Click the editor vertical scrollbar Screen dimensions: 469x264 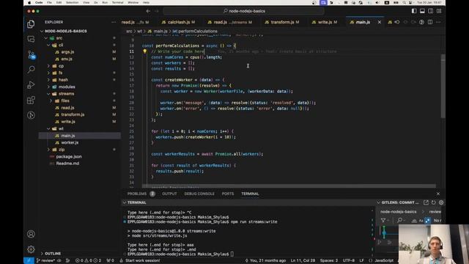pyautogui.click(x=443, y=87)
